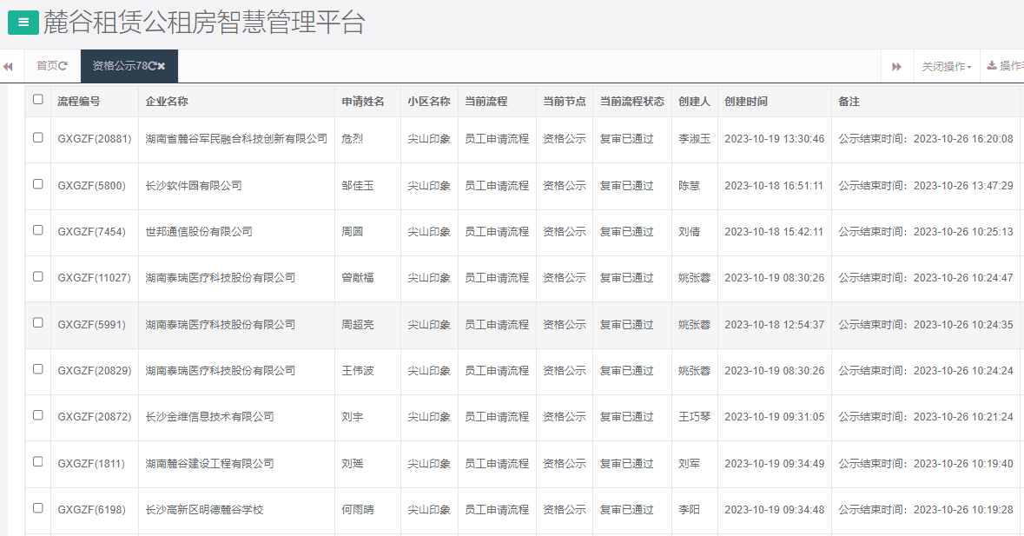Check the select-all checkbox in table header
This screenshot has height=536, width=1024.
pos(37,100)
